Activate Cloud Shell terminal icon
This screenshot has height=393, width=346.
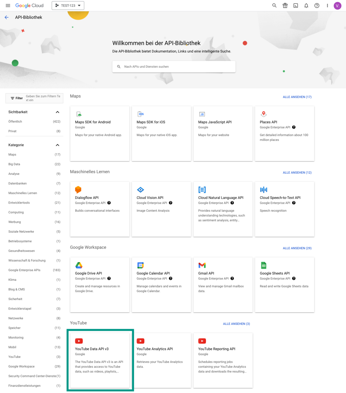(x=296, y=5)
